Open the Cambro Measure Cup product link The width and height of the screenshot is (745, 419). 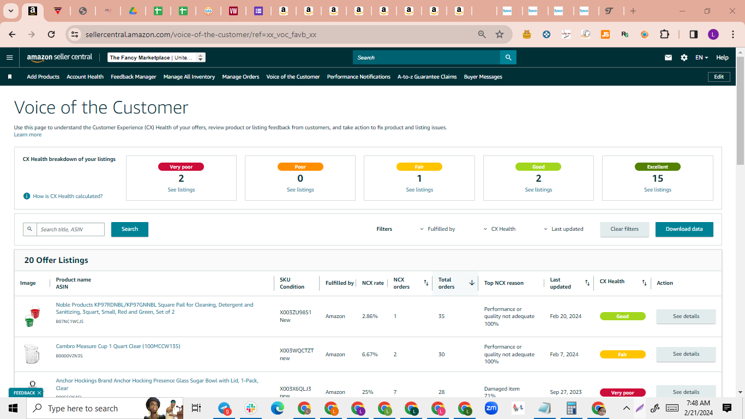(x=118, y=346)
